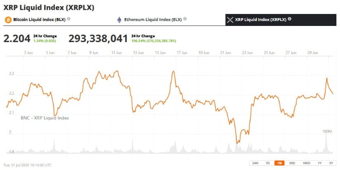Open info icon beside Ethereum Liquid Index
340x170 pixels.
coord(185,19)
